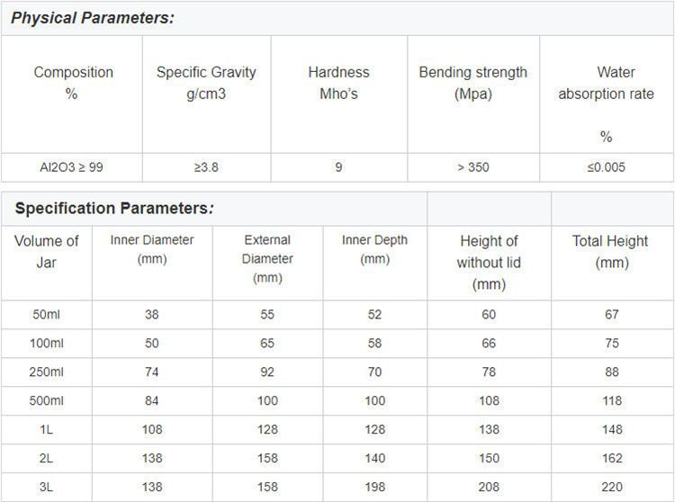Screen dimensions: 675x502
Task: Select the 500ml row label
Action: coord(47,400)
